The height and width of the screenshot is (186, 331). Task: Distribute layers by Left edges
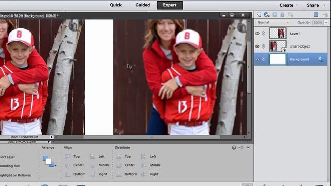(148, 156)
